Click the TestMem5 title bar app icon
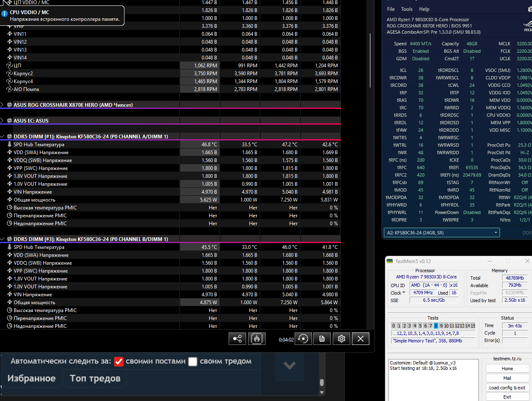The image size is (532, 401). [390, 261]
